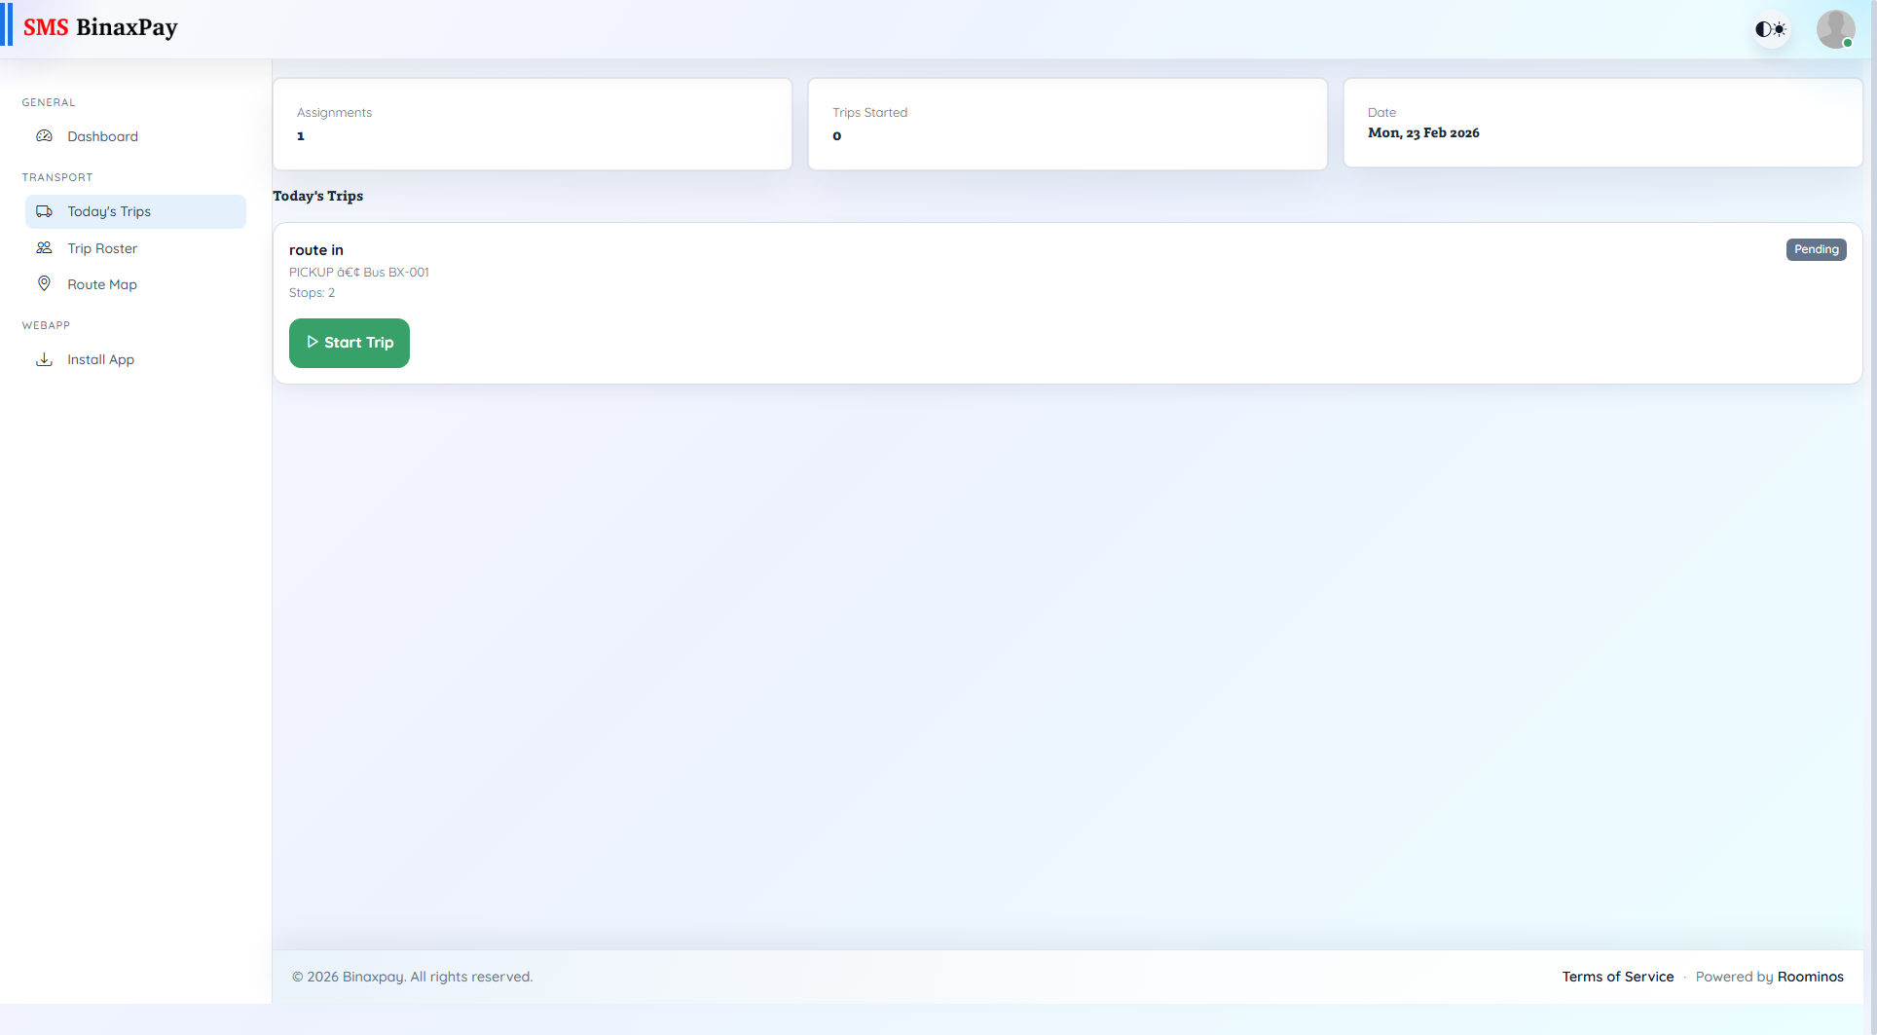Click the download icon beside Install App
Image resolution: width=1877 pixels, height=1035 pixels.
[44, 359]
